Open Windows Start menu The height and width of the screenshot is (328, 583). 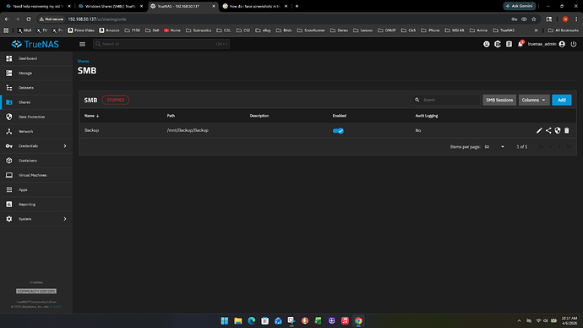225,320
